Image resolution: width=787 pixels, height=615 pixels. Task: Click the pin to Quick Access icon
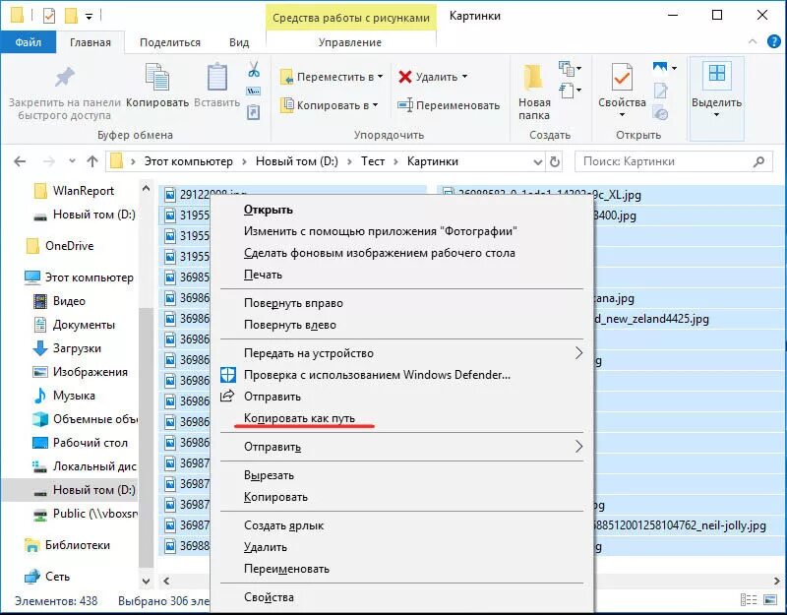coord(64,78)
